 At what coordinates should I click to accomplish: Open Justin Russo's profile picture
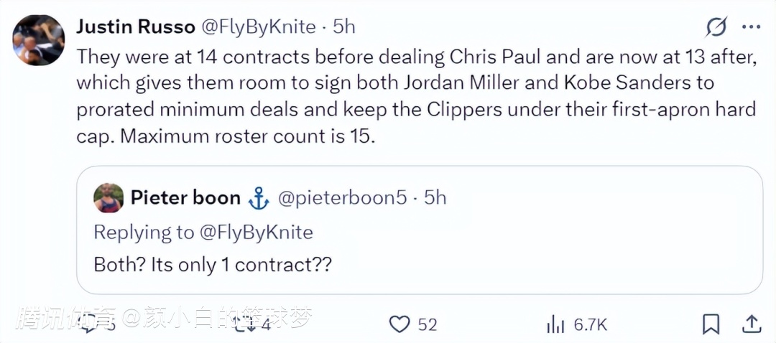[39, 40]
